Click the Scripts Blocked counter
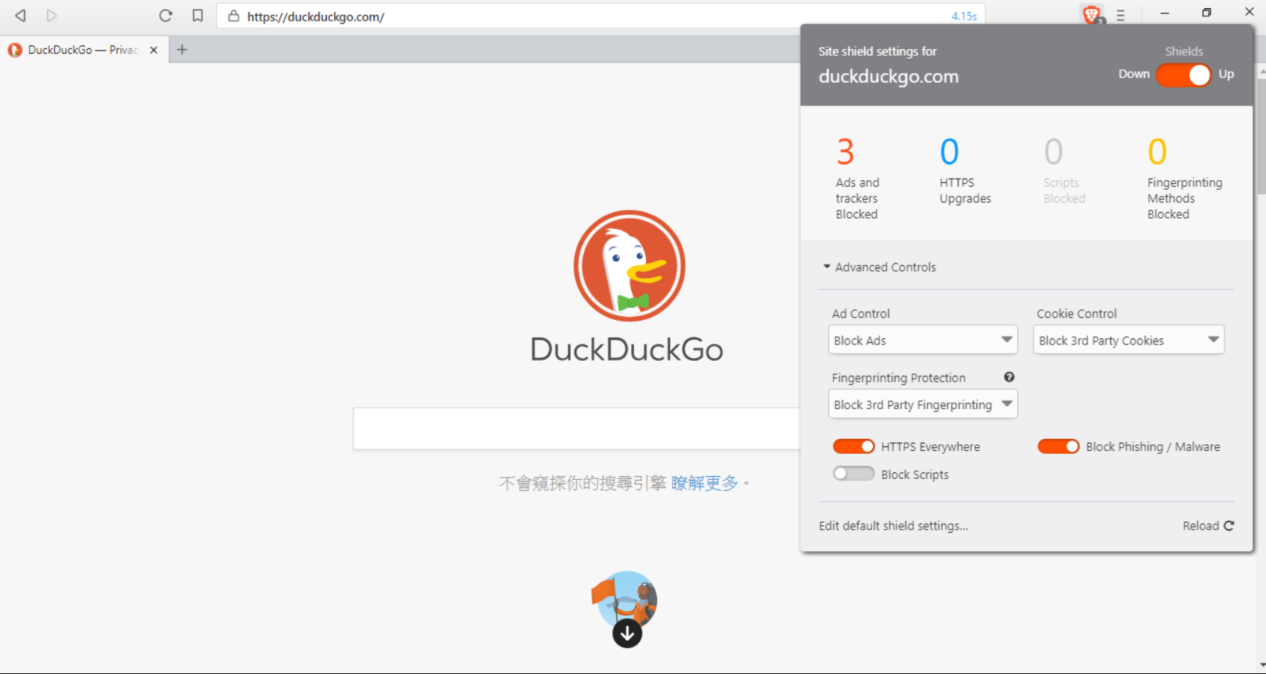1266x674 pixels. tap(1064, 171)
